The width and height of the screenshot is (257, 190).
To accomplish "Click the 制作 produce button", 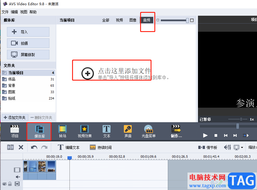I will [176, 131].
